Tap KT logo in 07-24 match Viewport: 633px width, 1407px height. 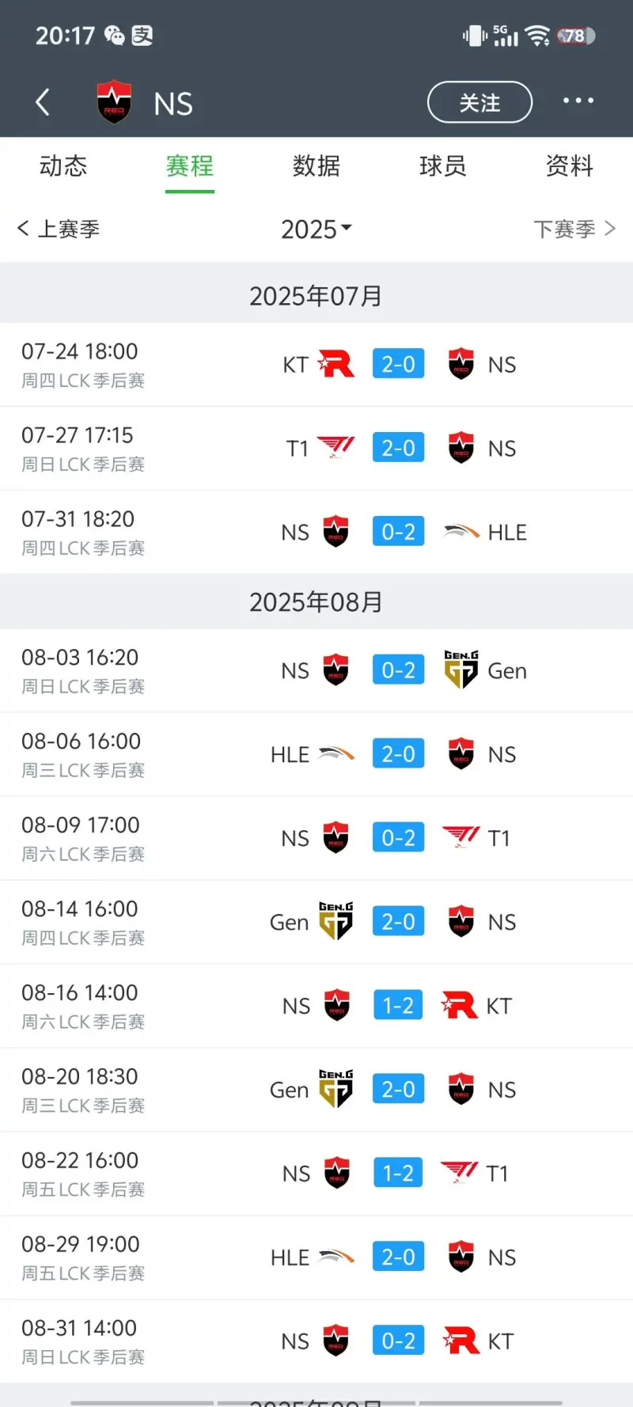pos(336,364)
